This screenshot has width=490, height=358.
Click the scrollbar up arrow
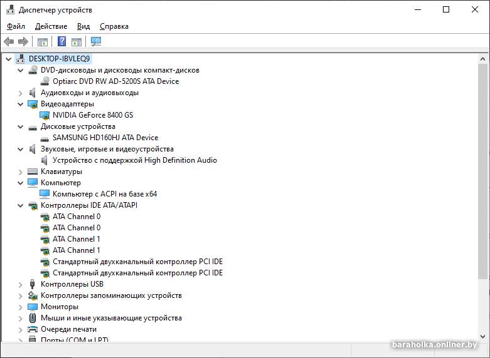click(482, 59)
